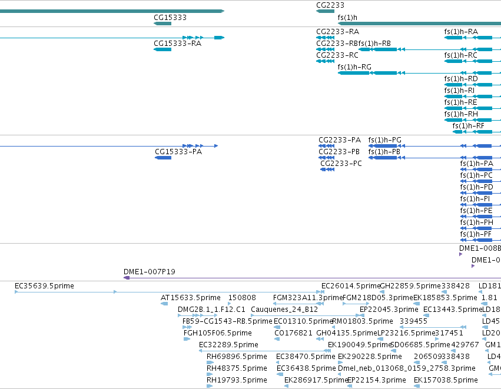The width and height of the screenshot is (501, 389).
Task: Click the CG15333-RA transcript glyph
Action: coord(162,49)
